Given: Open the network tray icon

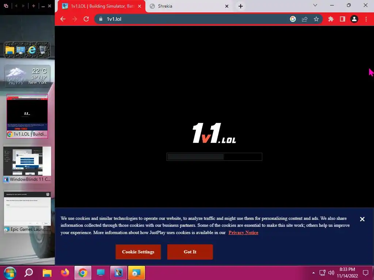Looking at the screenshot, I should (x=323, y=273).
